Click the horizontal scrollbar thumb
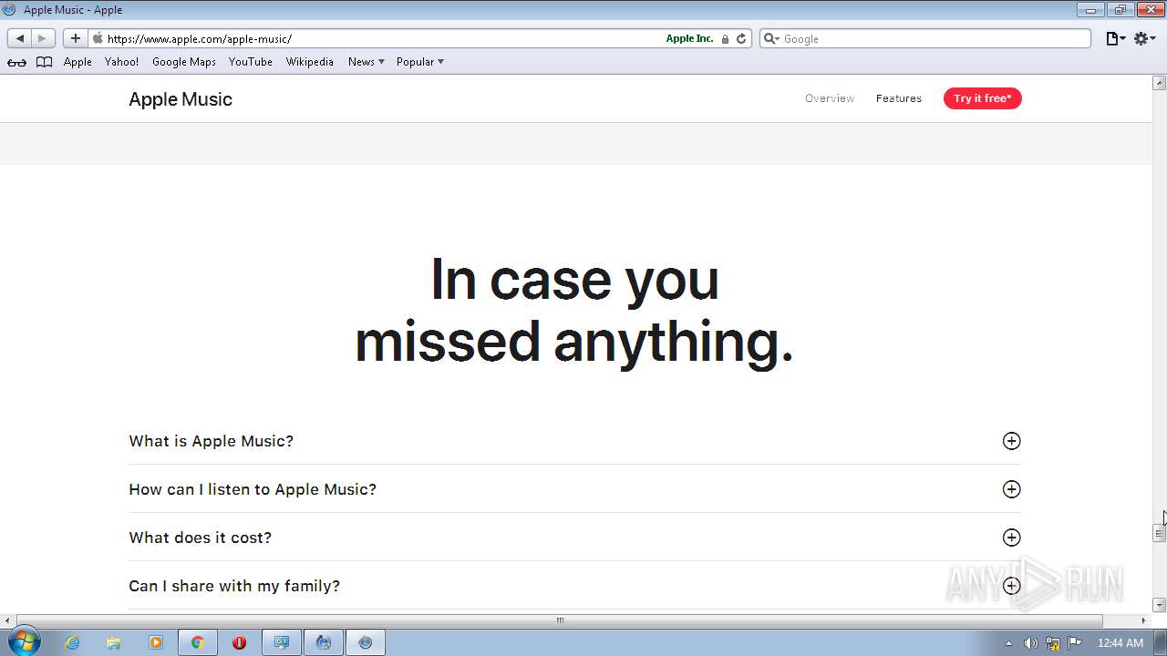 [x=560, y=620]
